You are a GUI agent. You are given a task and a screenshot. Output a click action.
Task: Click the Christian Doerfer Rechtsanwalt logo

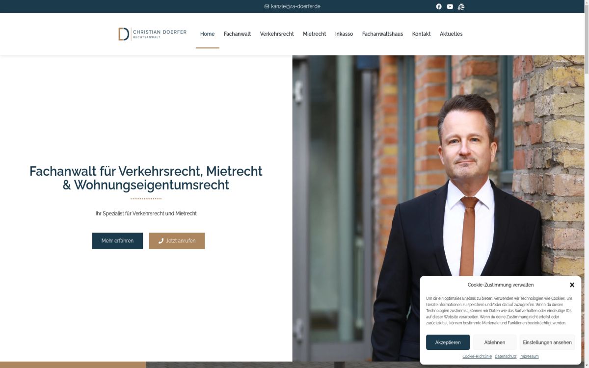[152, 34]
